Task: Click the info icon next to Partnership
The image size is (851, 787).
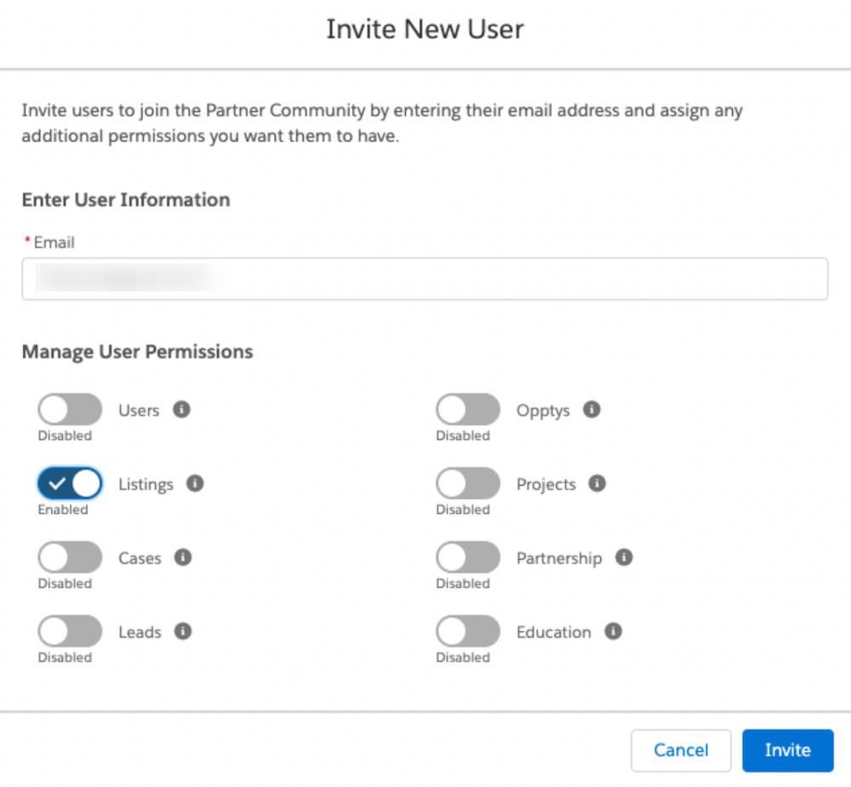Action: click(624, 558)
